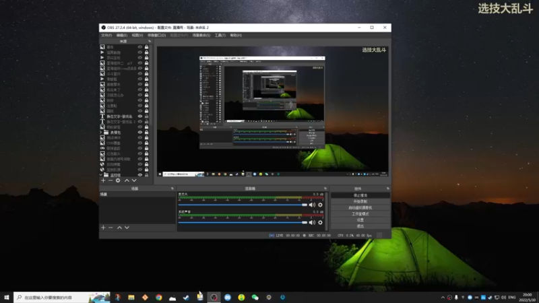The width and height of the screenshot is (539, 303).
Task: Click the 系统声音 volume slider
Action: coord(243,223)
